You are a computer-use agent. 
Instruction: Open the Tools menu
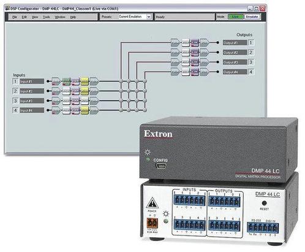(x=47, y=17)
